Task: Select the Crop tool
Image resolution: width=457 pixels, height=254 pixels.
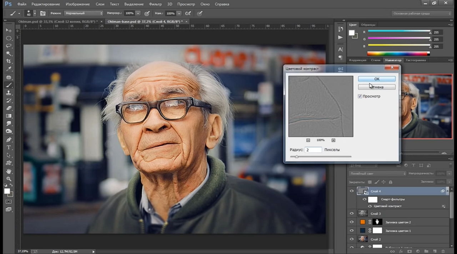Action: click(9, 61)
